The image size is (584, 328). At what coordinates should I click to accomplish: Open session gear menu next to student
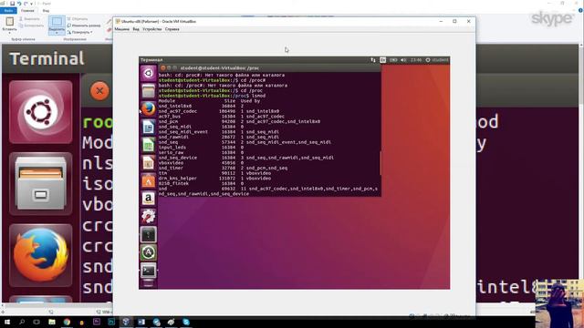[428, 60]
